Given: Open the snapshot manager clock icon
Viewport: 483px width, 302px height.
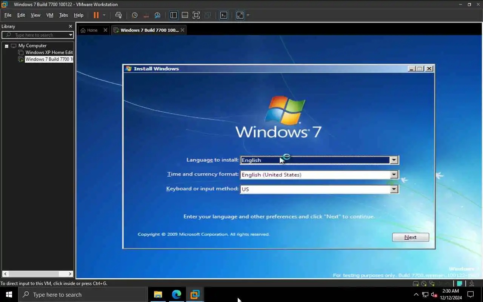Looking at the screenshot, I should [157, 15].
